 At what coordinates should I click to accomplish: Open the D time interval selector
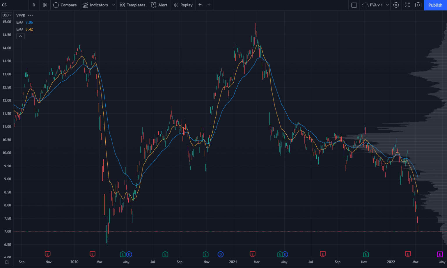point(34,5)
